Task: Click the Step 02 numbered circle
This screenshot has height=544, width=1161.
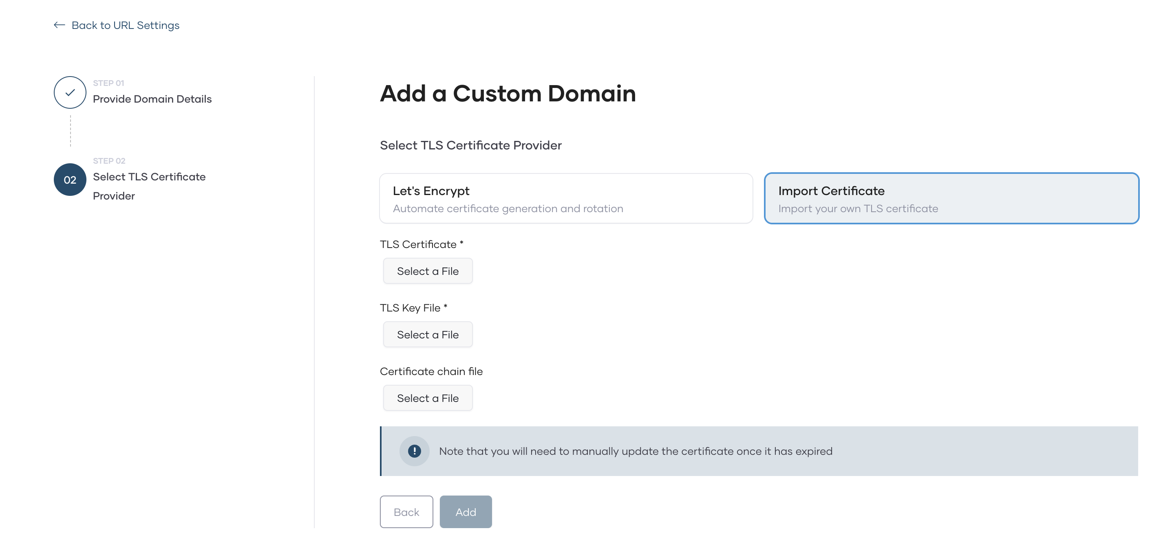Action: click(x=70, y=180)
